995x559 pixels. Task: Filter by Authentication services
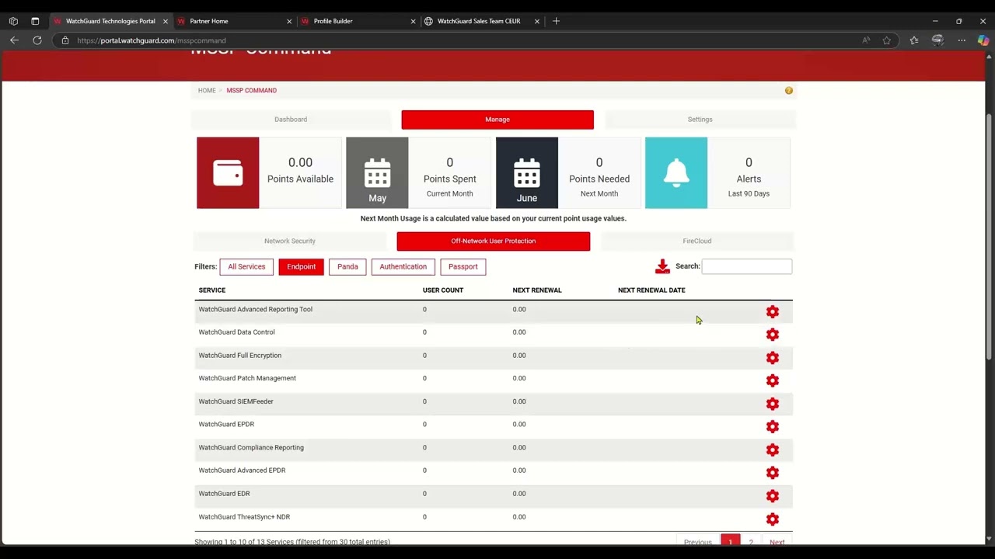pyautogui.click(x=403, y=267)
